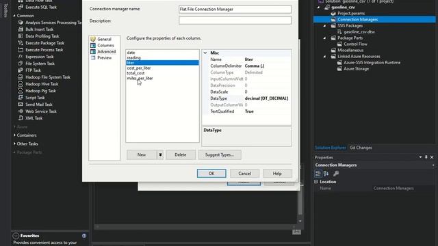Viewport: 438px width, 246px height.
Task: Switch to Git Changes tab
Action: coord(361,148)
